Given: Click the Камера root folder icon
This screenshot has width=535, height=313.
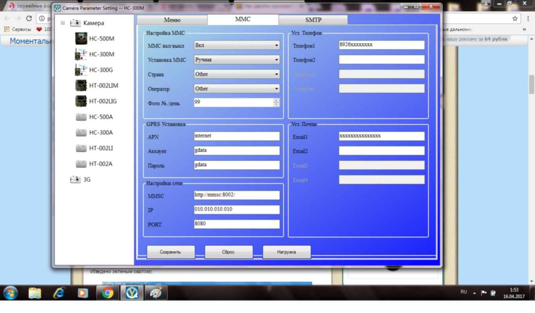Looking at the screenshot, I should tap(75, 23).
